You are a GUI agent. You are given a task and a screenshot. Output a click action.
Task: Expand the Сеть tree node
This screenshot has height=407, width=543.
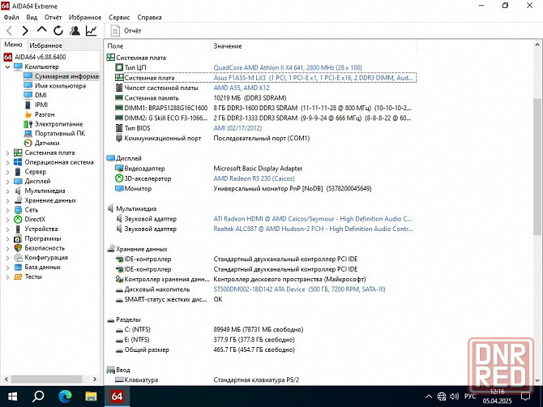pyautogui.click(x=7, y=210)
